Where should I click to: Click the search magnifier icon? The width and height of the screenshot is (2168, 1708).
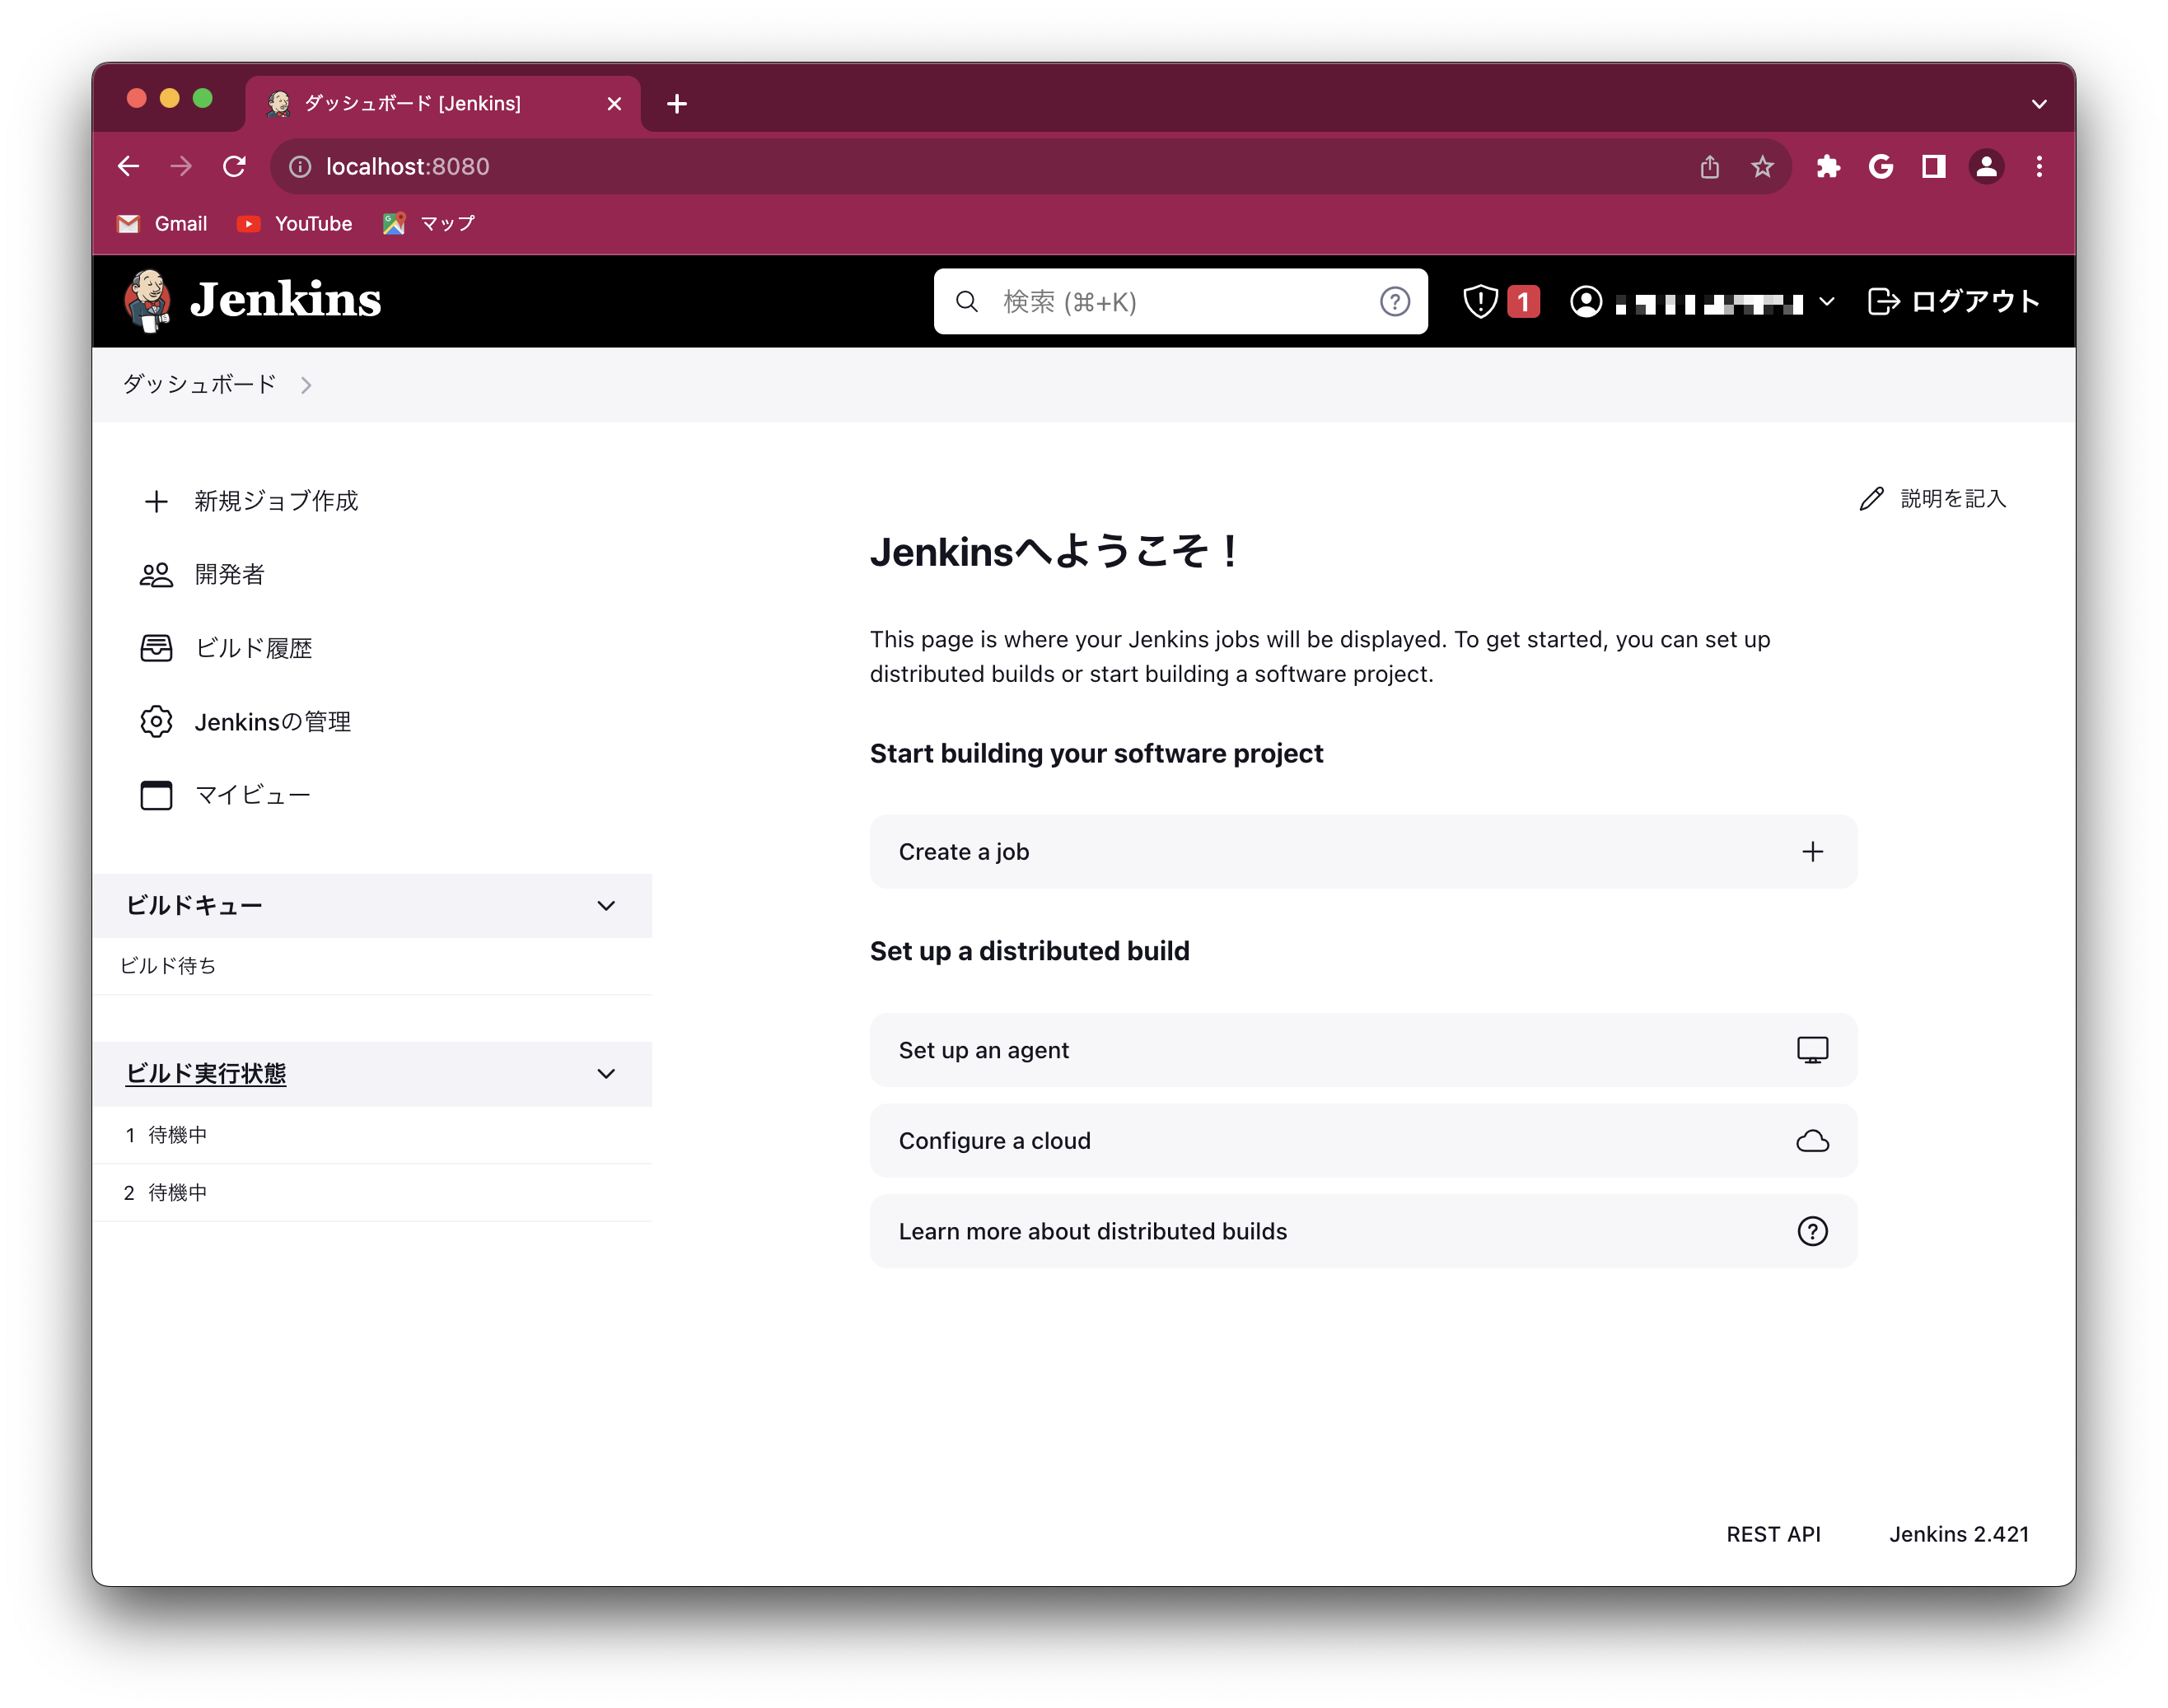pos(967,301)
